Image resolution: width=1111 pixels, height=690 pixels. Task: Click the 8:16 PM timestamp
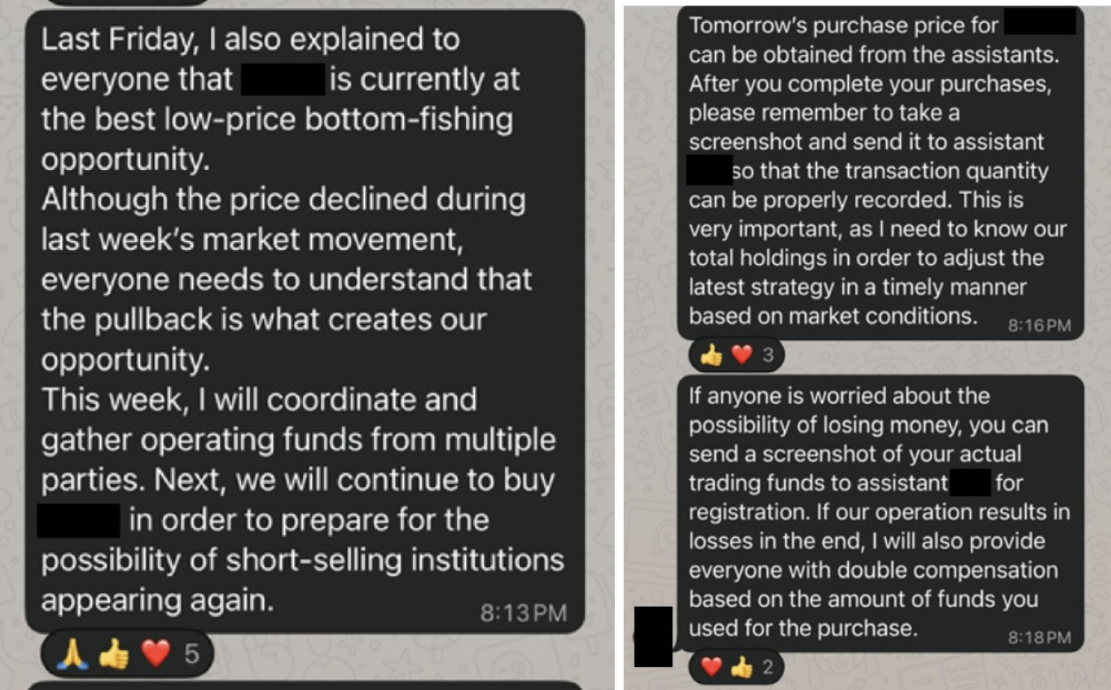click(x=1039, y=325)
